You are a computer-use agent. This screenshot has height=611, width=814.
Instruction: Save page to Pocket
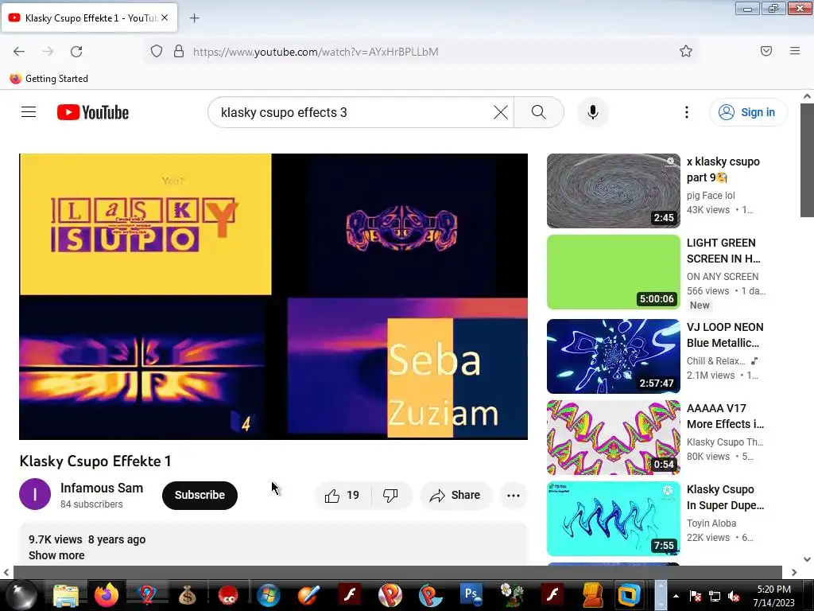click(x=766, y=51)
